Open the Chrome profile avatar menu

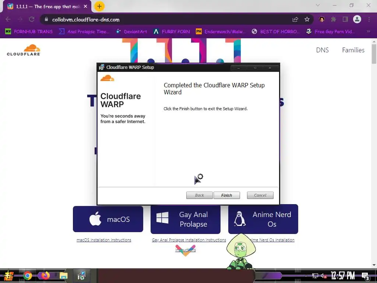point(357,19)
